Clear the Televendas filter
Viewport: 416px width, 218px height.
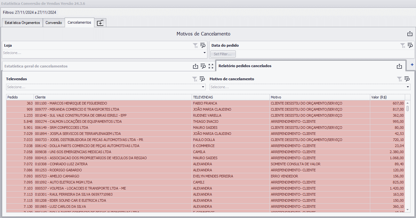pos(195,79)
